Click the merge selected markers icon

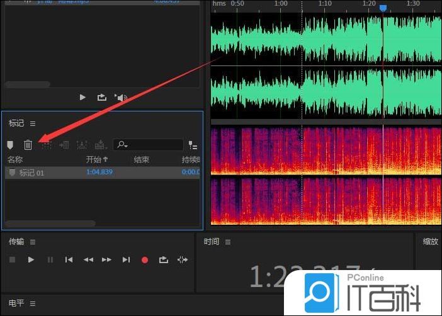(x=47, y=145)
